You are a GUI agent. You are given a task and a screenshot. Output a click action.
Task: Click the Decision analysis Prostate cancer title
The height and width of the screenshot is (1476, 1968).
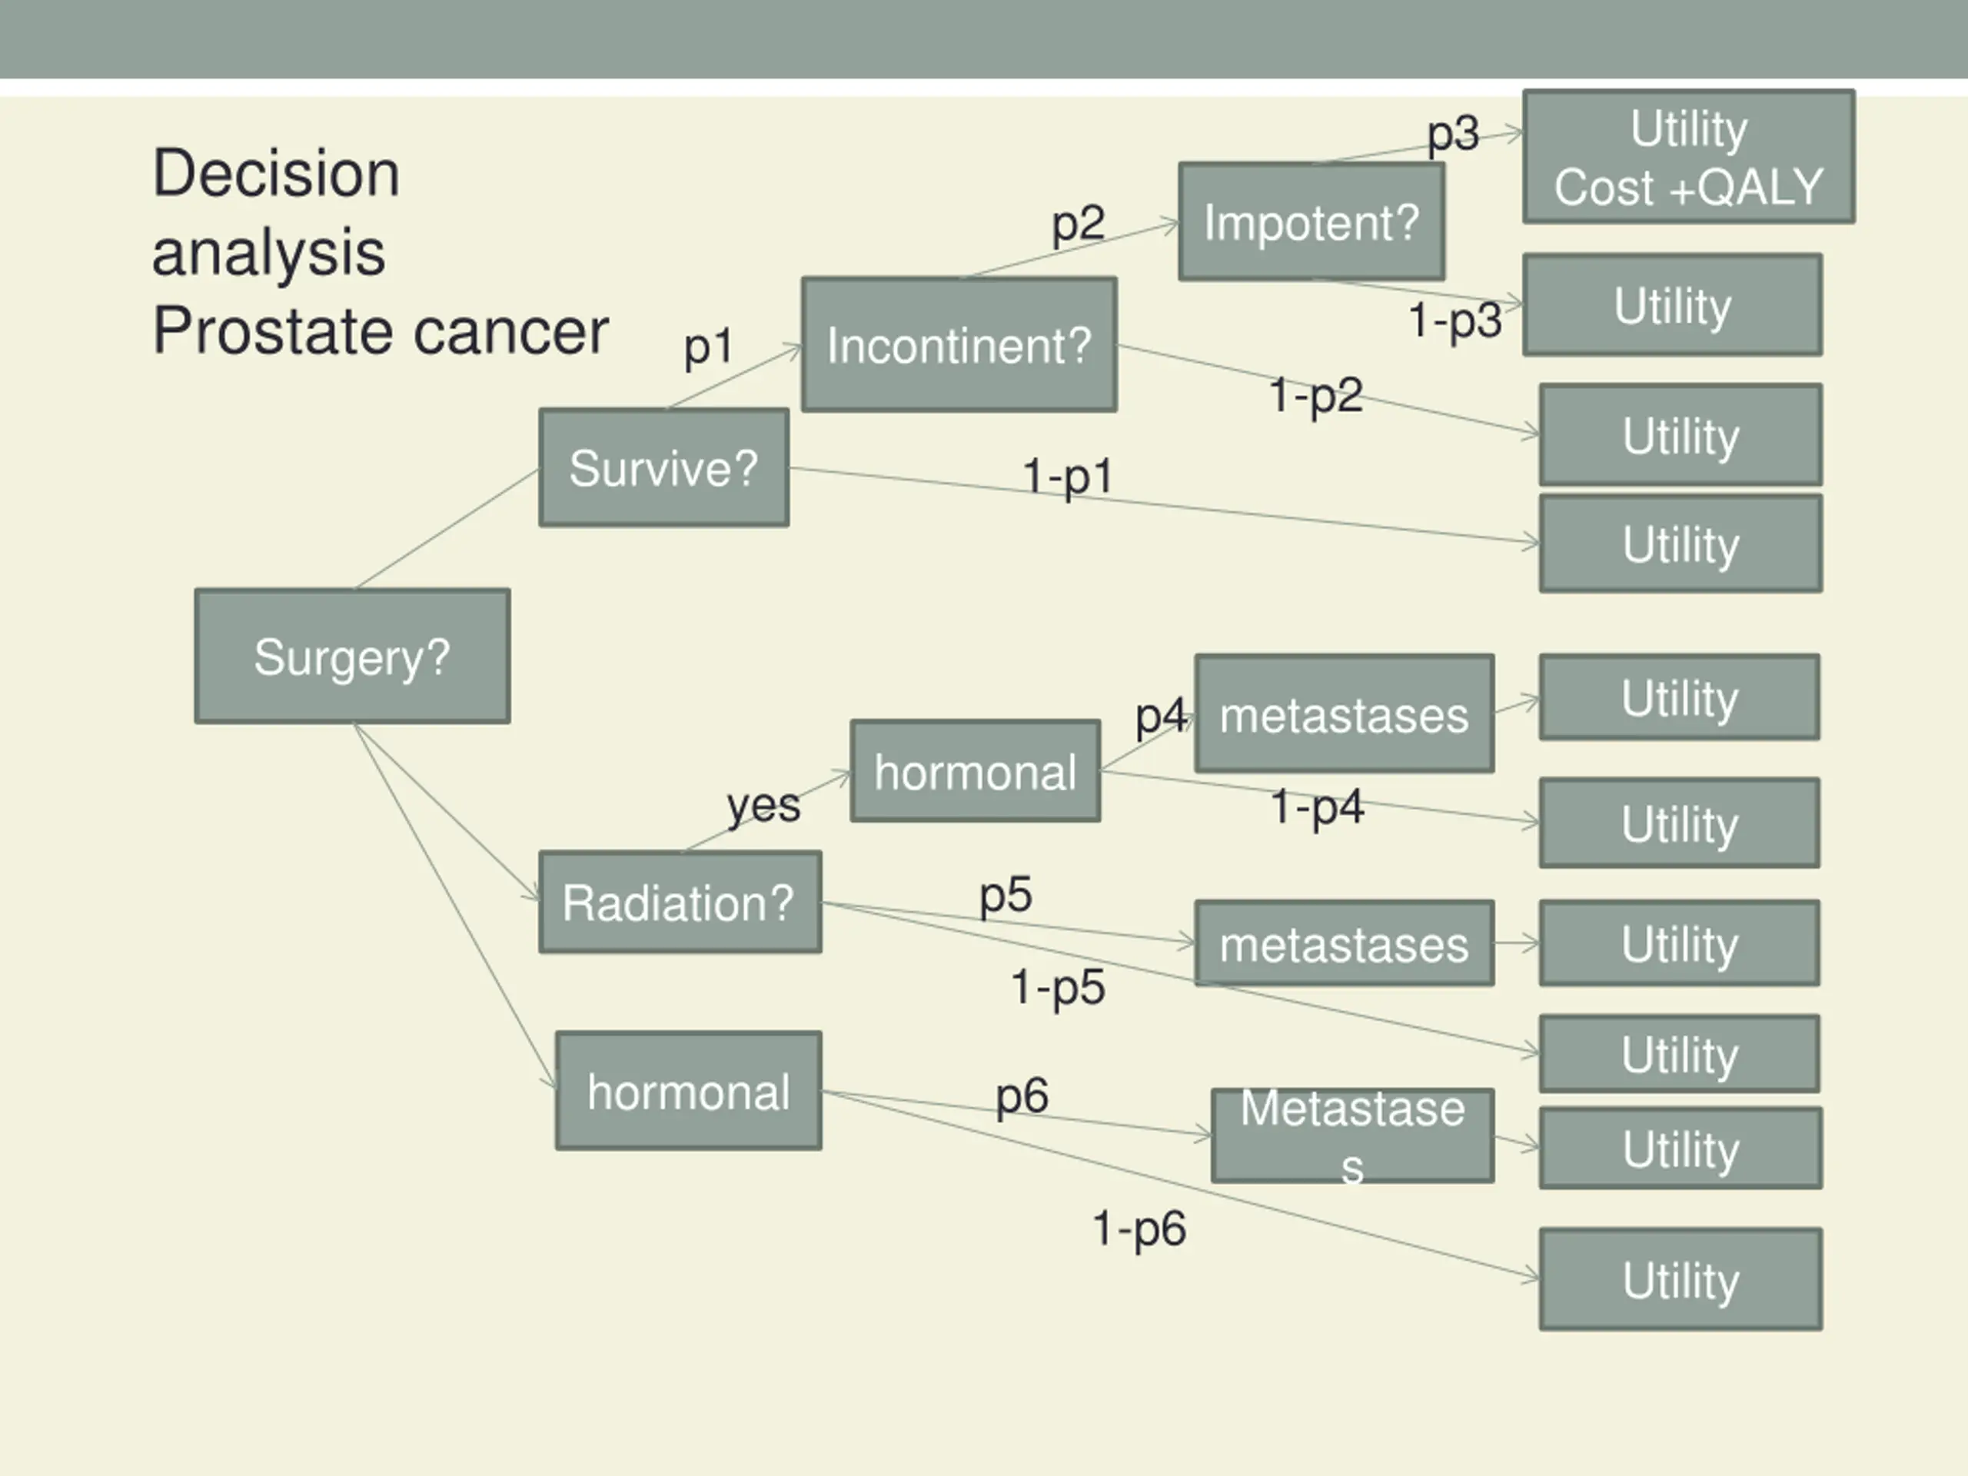(381, 252)
